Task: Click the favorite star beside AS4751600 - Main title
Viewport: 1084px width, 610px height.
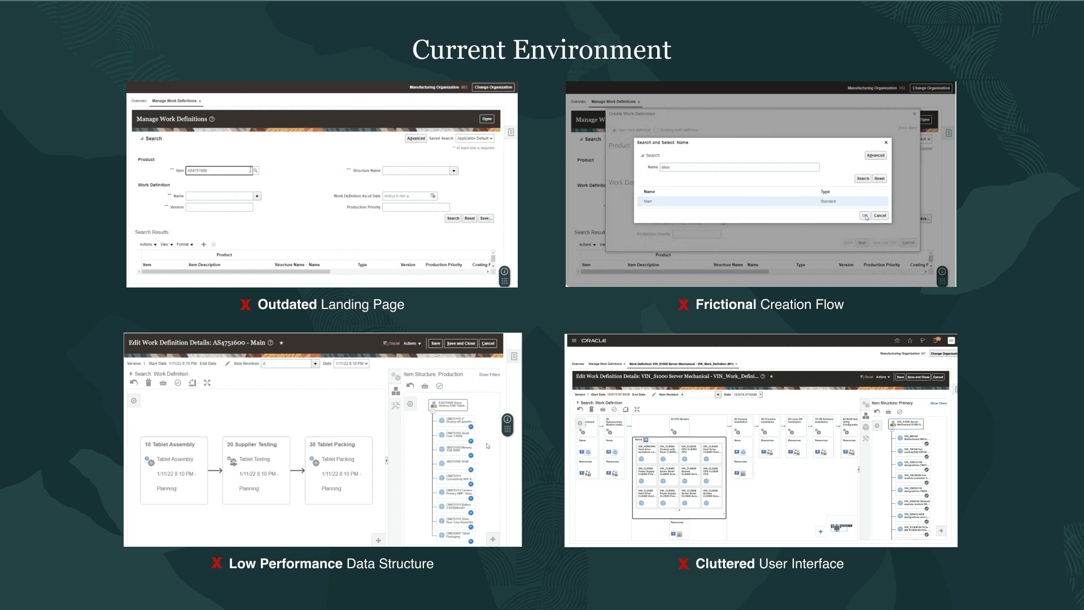Action: coord(281,343)
